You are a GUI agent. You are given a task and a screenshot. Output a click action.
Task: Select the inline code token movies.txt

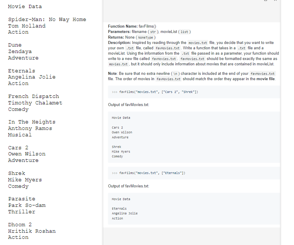(198, 42)
